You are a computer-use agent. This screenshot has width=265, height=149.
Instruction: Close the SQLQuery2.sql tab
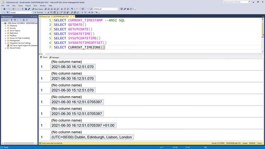[x=74, y=17]
